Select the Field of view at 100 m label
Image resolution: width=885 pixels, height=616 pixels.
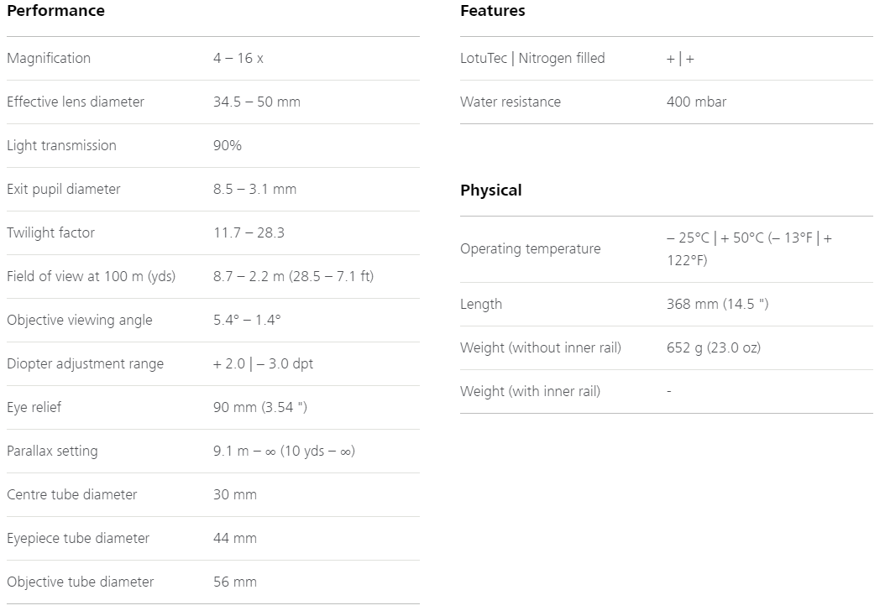tap(92, 276)
